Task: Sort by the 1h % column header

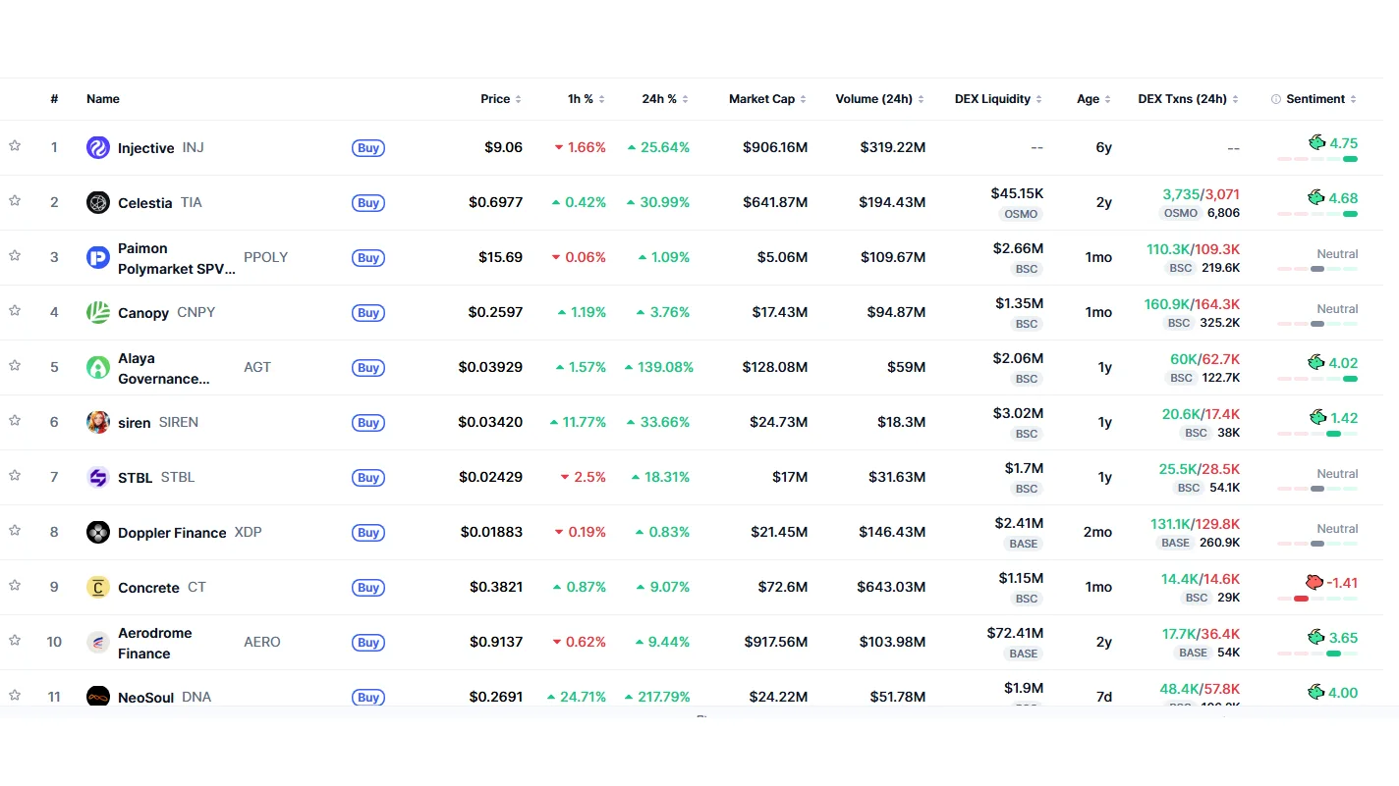Action: 586,99
